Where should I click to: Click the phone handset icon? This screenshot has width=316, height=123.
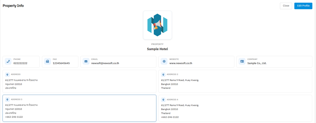point(8,61)
